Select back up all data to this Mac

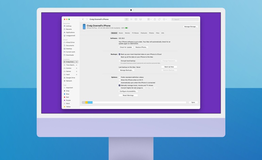(119, 57)
